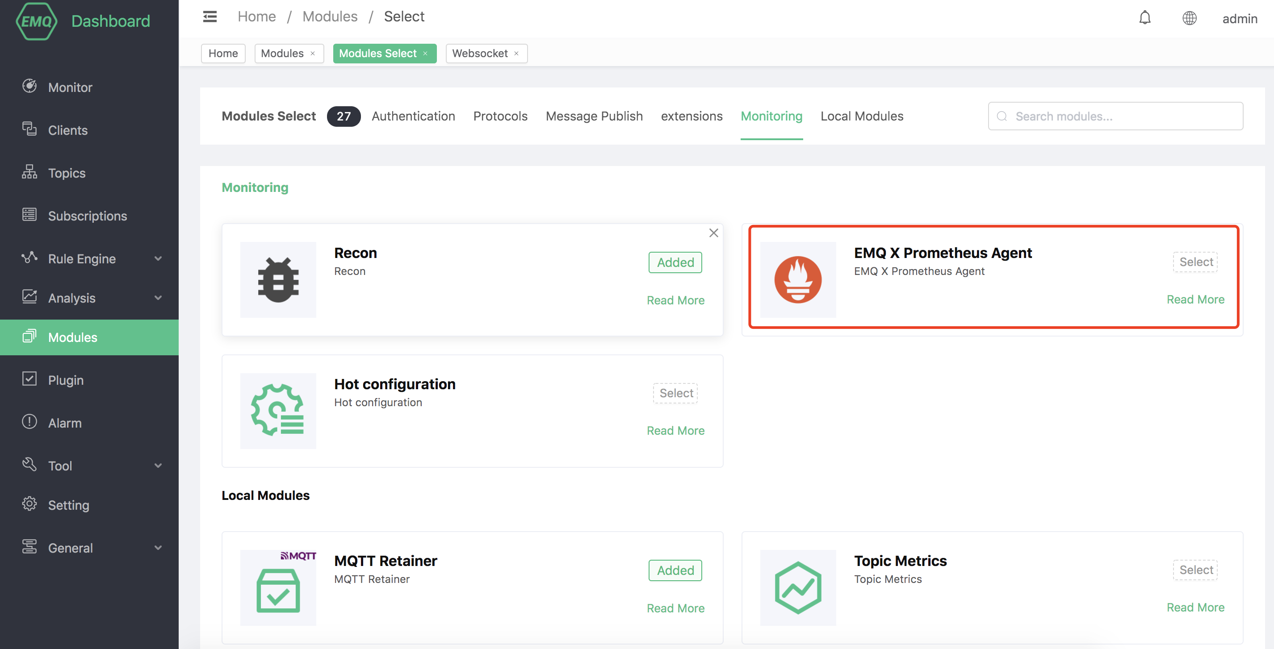Screen dimensions: 1274x649
Task: Open Read More for Recon
Action: click(x=675, y=300)
